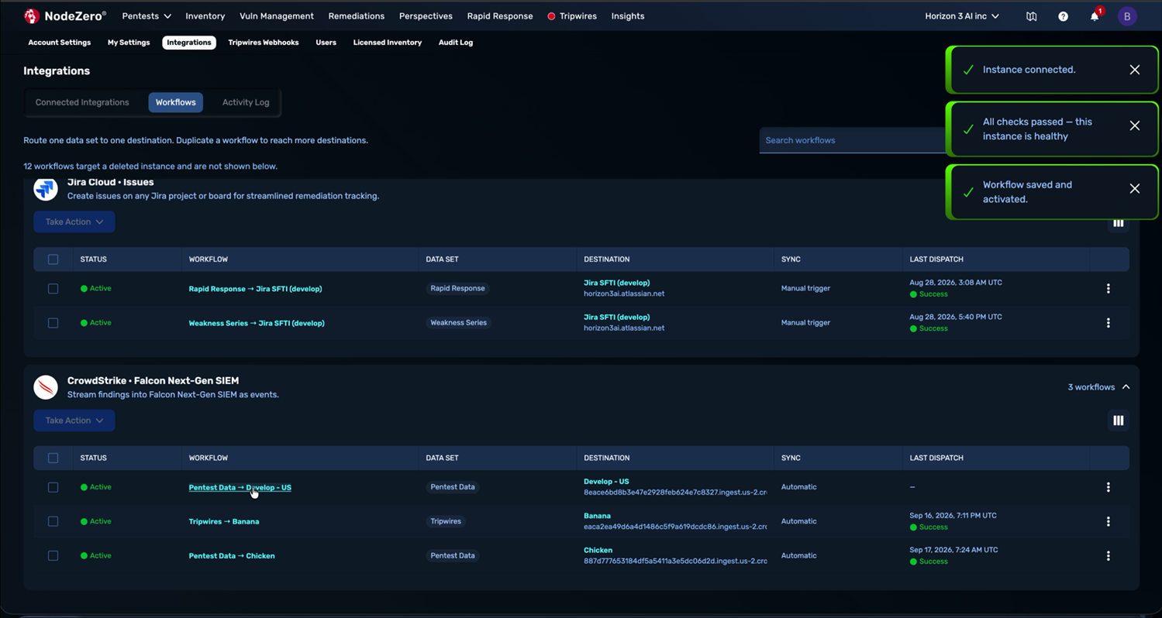Click the red Tripwires status dot
The width and height of the screenshot is (1162, 618).
coord(551,16)
